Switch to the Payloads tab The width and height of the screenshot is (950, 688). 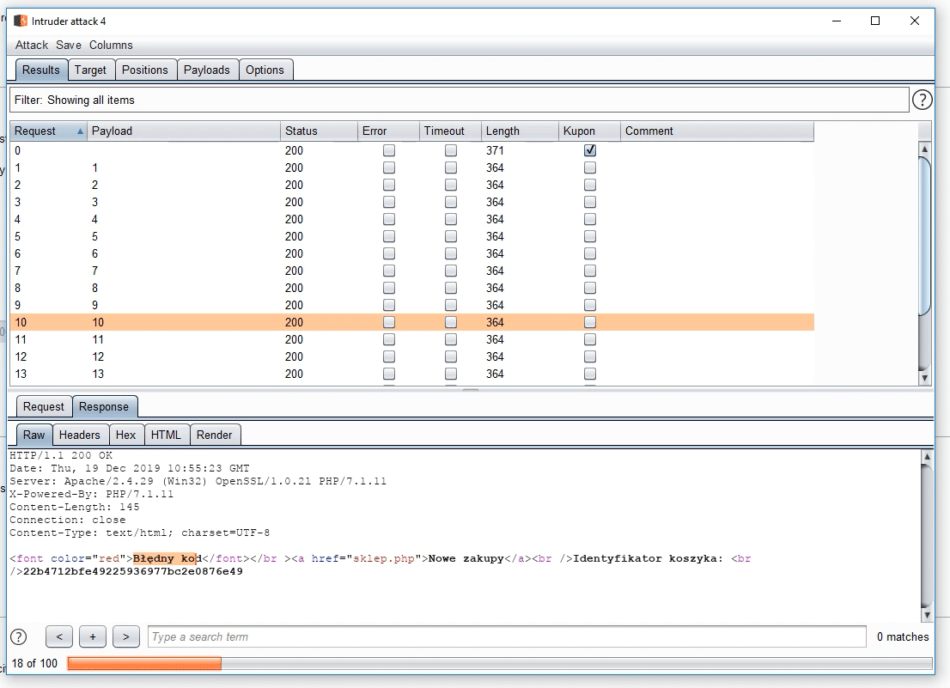207,70
